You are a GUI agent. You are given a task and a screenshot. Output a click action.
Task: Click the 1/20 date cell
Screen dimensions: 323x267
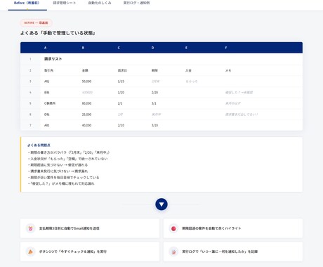(121, 93)
